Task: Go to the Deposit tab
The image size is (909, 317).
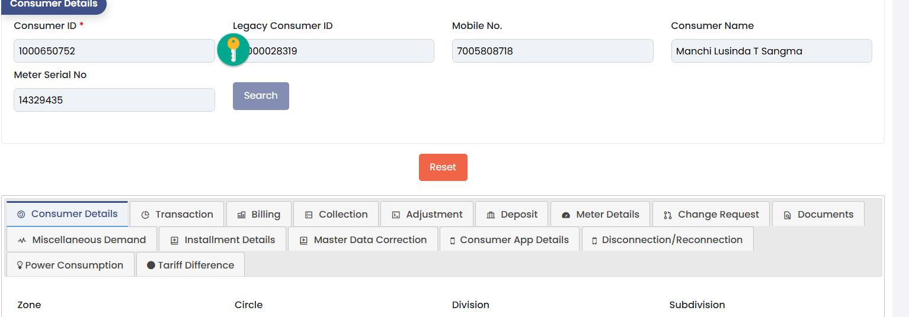Action: [512, 214]
